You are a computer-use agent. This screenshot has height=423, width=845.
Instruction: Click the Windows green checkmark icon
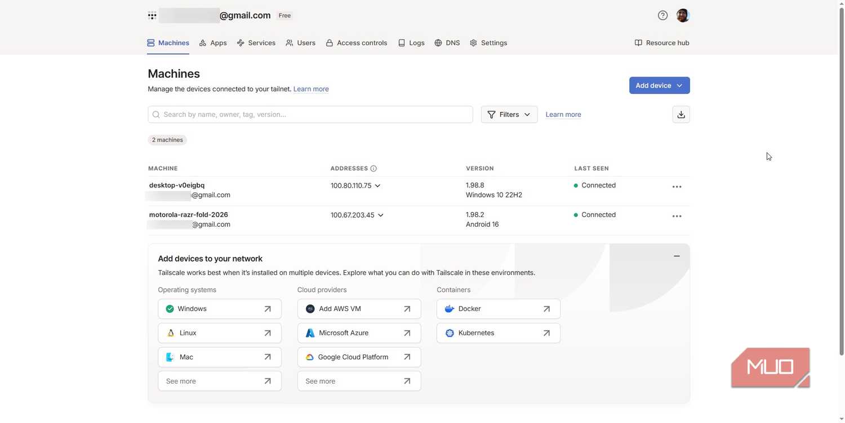point(170,309)
